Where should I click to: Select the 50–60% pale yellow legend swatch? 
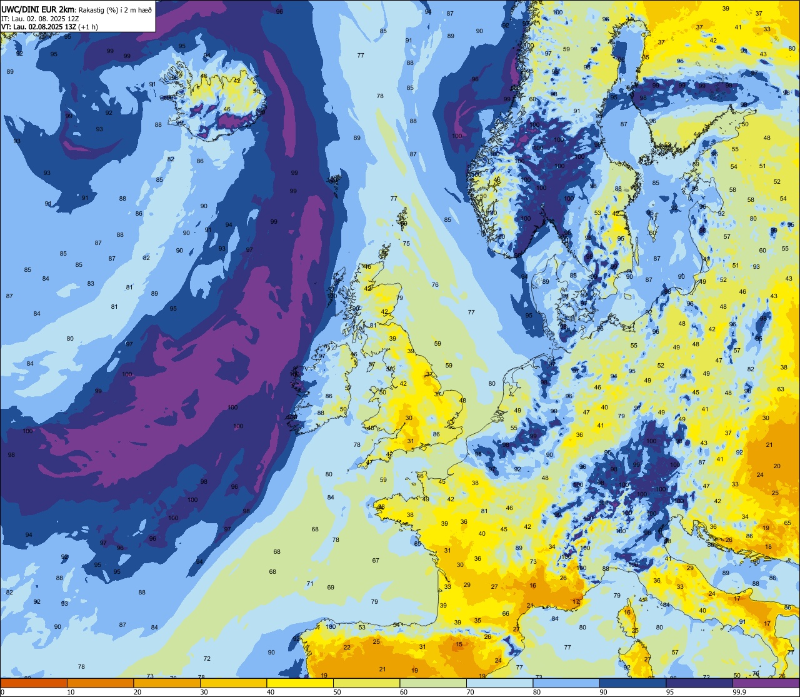tap(366, 683)
